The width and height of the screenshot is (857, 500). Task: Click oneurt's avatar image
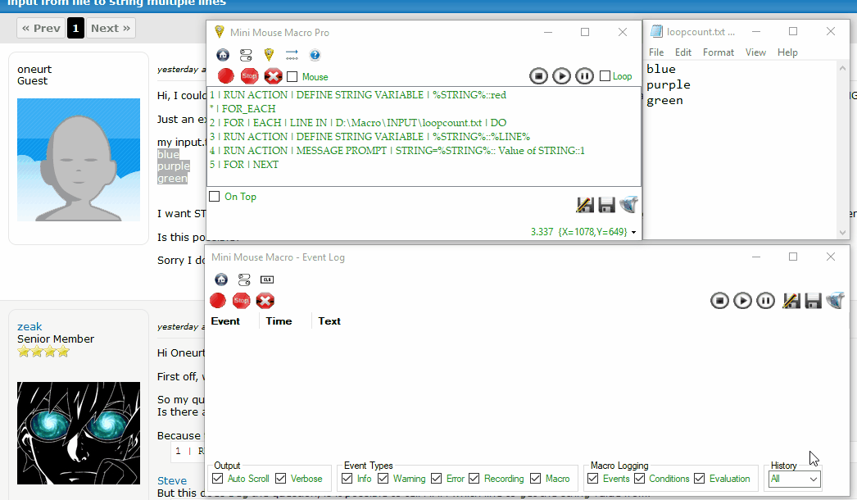click(x=79, y=160)
